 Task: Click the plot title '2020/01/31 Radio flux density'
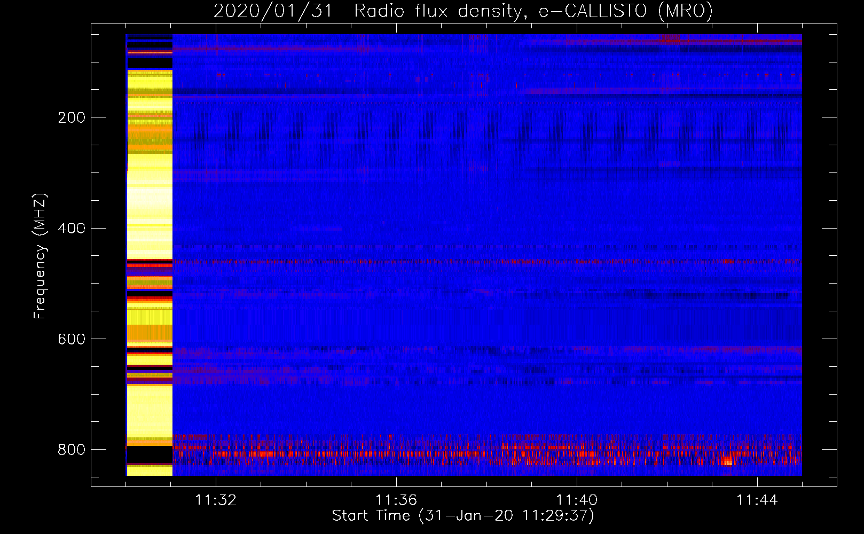[463, 11]
